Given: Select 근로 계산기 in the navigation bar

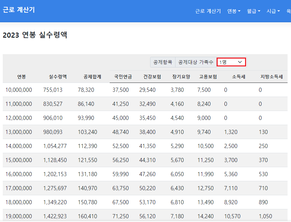Looking at the screenshot, I should point(208,11).
